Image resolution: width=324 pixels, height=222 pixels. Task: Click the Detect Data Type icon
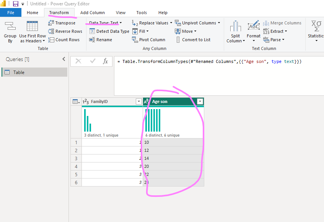tap(92, 31)
